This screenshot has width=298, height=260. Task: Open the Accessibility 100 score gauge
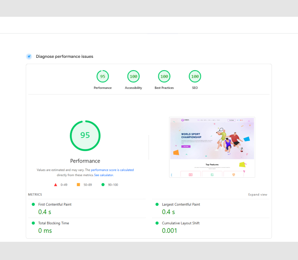pyautogui.click(x=133, y=76)
